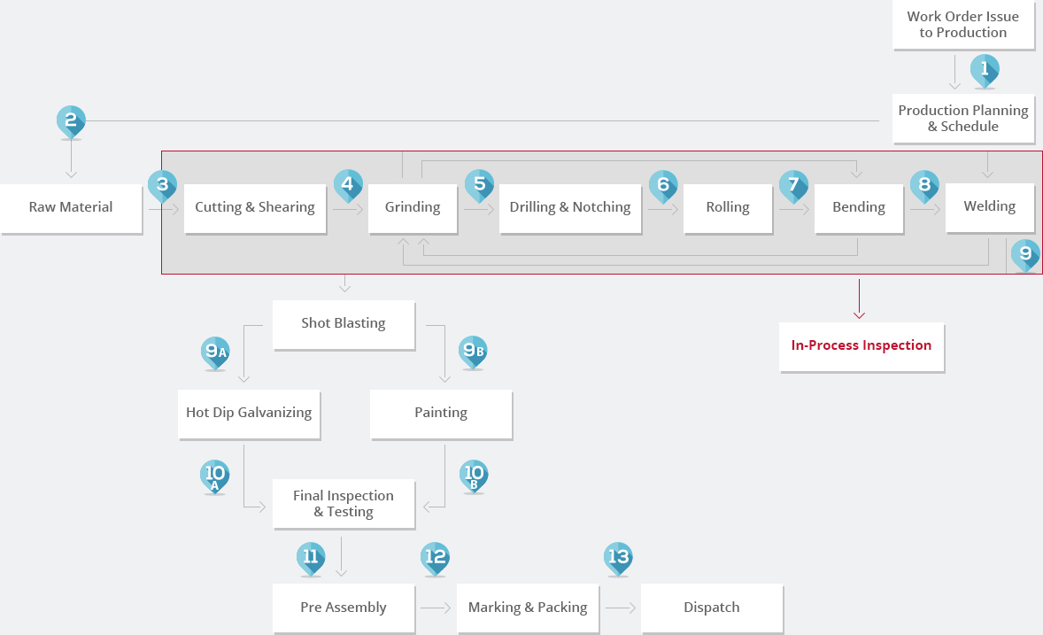The width and height of the screenshot is (1043, 635).
Task: Click step 5 pin near Drilling & Notching
Action: [x=479, y=185]
